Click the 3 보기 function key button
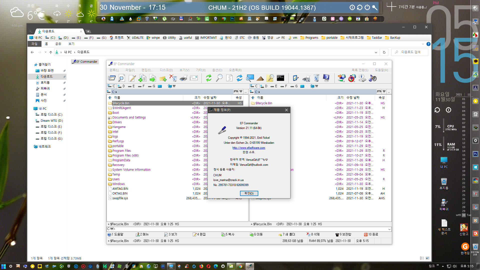This screenshot has height=270, width=480. tap(171, 234)
